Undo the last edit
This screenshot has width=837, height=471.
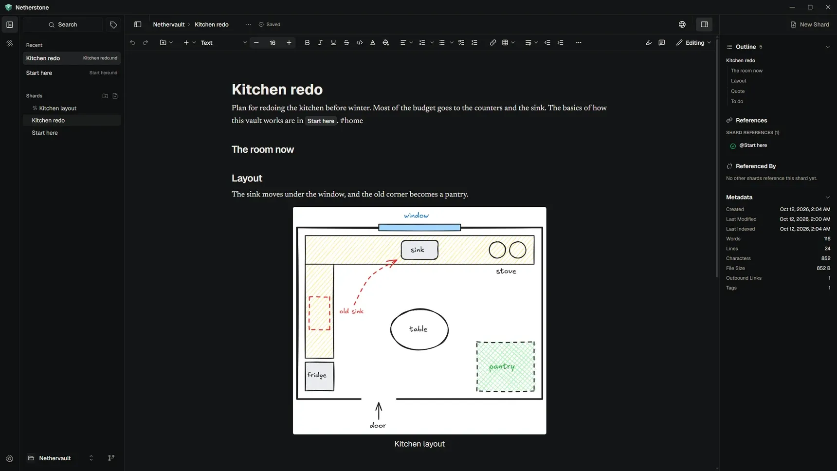tap(132, 43)
